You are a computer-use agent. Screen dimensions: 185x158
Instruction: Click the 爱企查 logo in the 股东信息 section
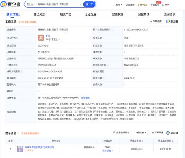pyautogui.click(x=172, y=133)
